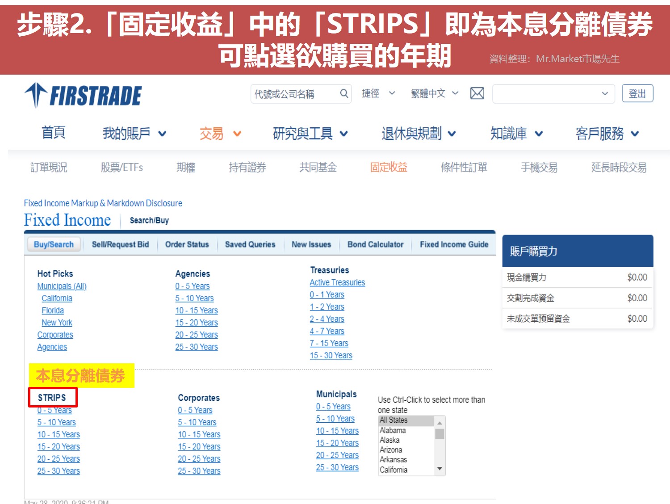Switch to Order Status tab
Image resolution: width=670 pixels, height=504 pixels.
tap(187, 244)
